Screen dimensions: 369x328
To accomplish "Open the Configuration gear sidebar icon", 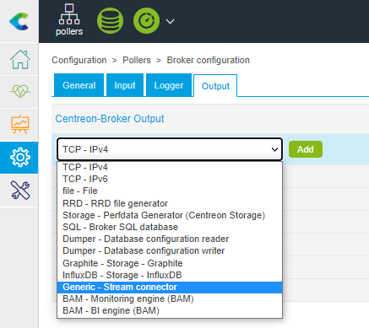I will pyautogui.click(x=19, y=158).
